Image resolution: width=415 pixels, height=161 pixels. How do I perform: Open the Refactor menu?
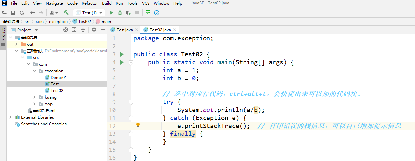click(x=90, y=3)
